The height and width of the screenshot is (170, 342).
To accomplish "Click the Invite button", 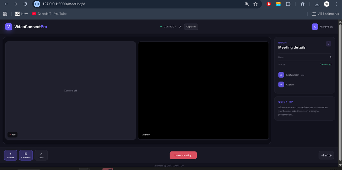I will coord(326,155).
